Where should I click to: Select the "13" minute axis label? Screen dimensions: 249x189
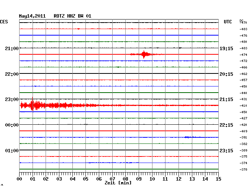tap(192, 179)
